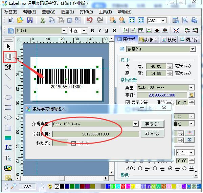Click the 字符数据 input field in the dialog
The height and width of the screenshot is (193, 203).
95,134
